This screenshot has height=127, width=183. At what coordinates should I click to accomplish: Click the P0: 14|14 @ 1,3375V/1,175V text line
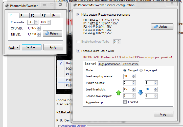101,20
